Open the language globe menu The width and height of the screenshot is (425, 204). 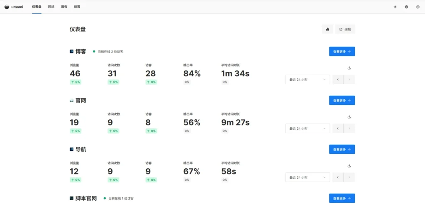click(406, 7)
